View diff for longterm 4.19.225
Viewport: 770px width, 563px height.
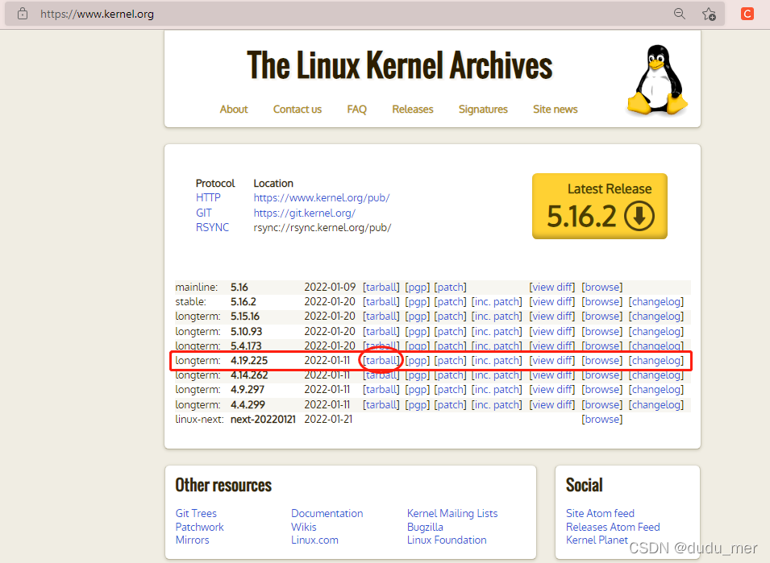[x=552, y=361]
